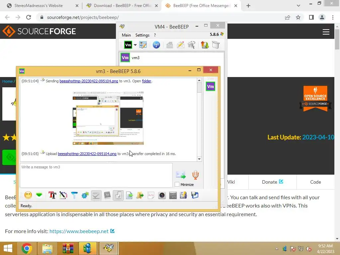
Task: Click the SourceForge logo
Action: (39, 31)
